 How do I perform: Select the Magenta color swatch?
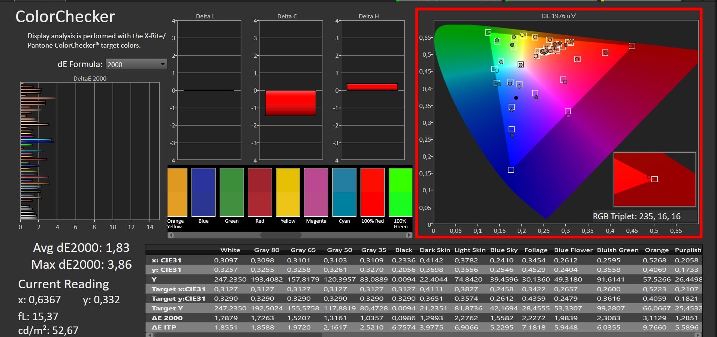pos(316,192)
